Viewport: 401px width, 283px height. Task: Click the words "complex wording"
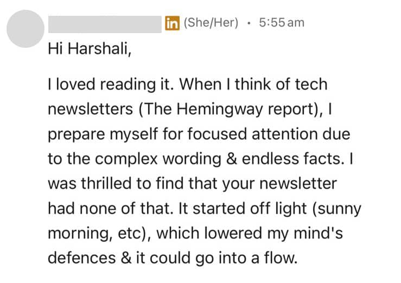point(158,159)
